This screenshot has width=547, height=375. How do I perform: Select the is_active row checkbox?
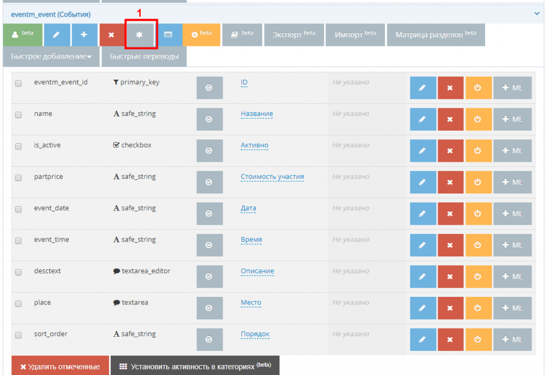pos(19,147)
